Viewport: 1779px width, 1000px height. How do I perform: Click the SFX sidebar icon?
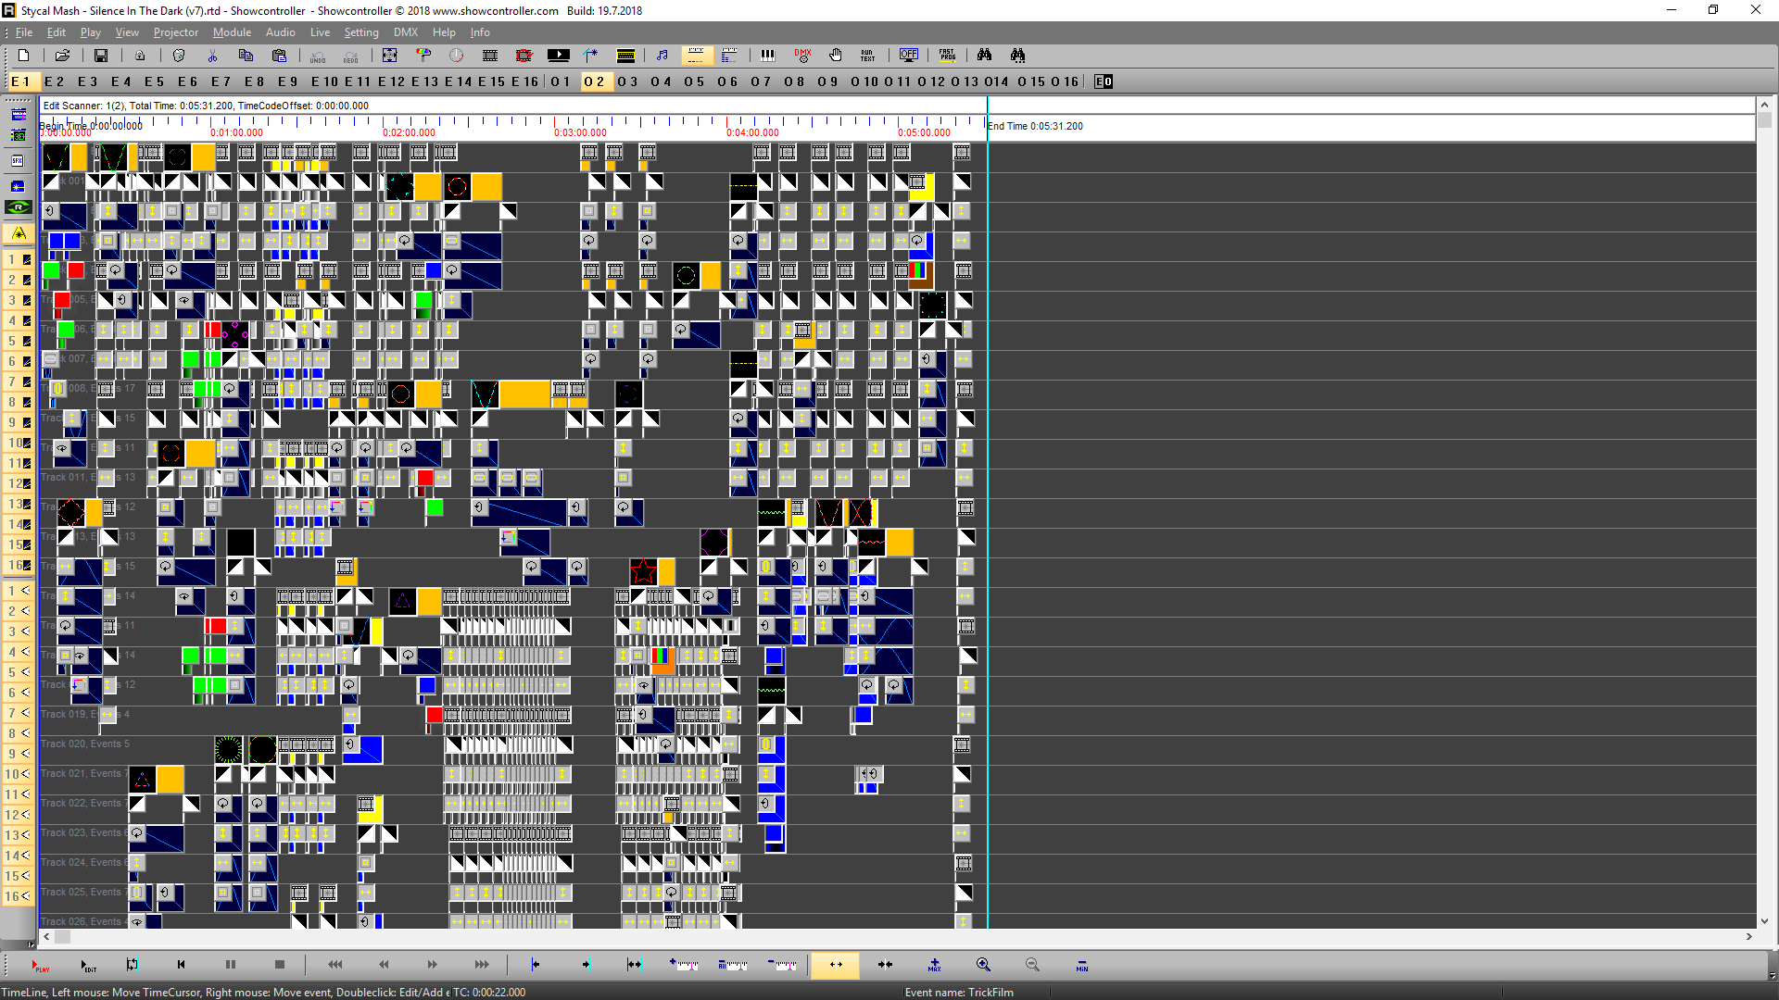click(x=18, y=161)
